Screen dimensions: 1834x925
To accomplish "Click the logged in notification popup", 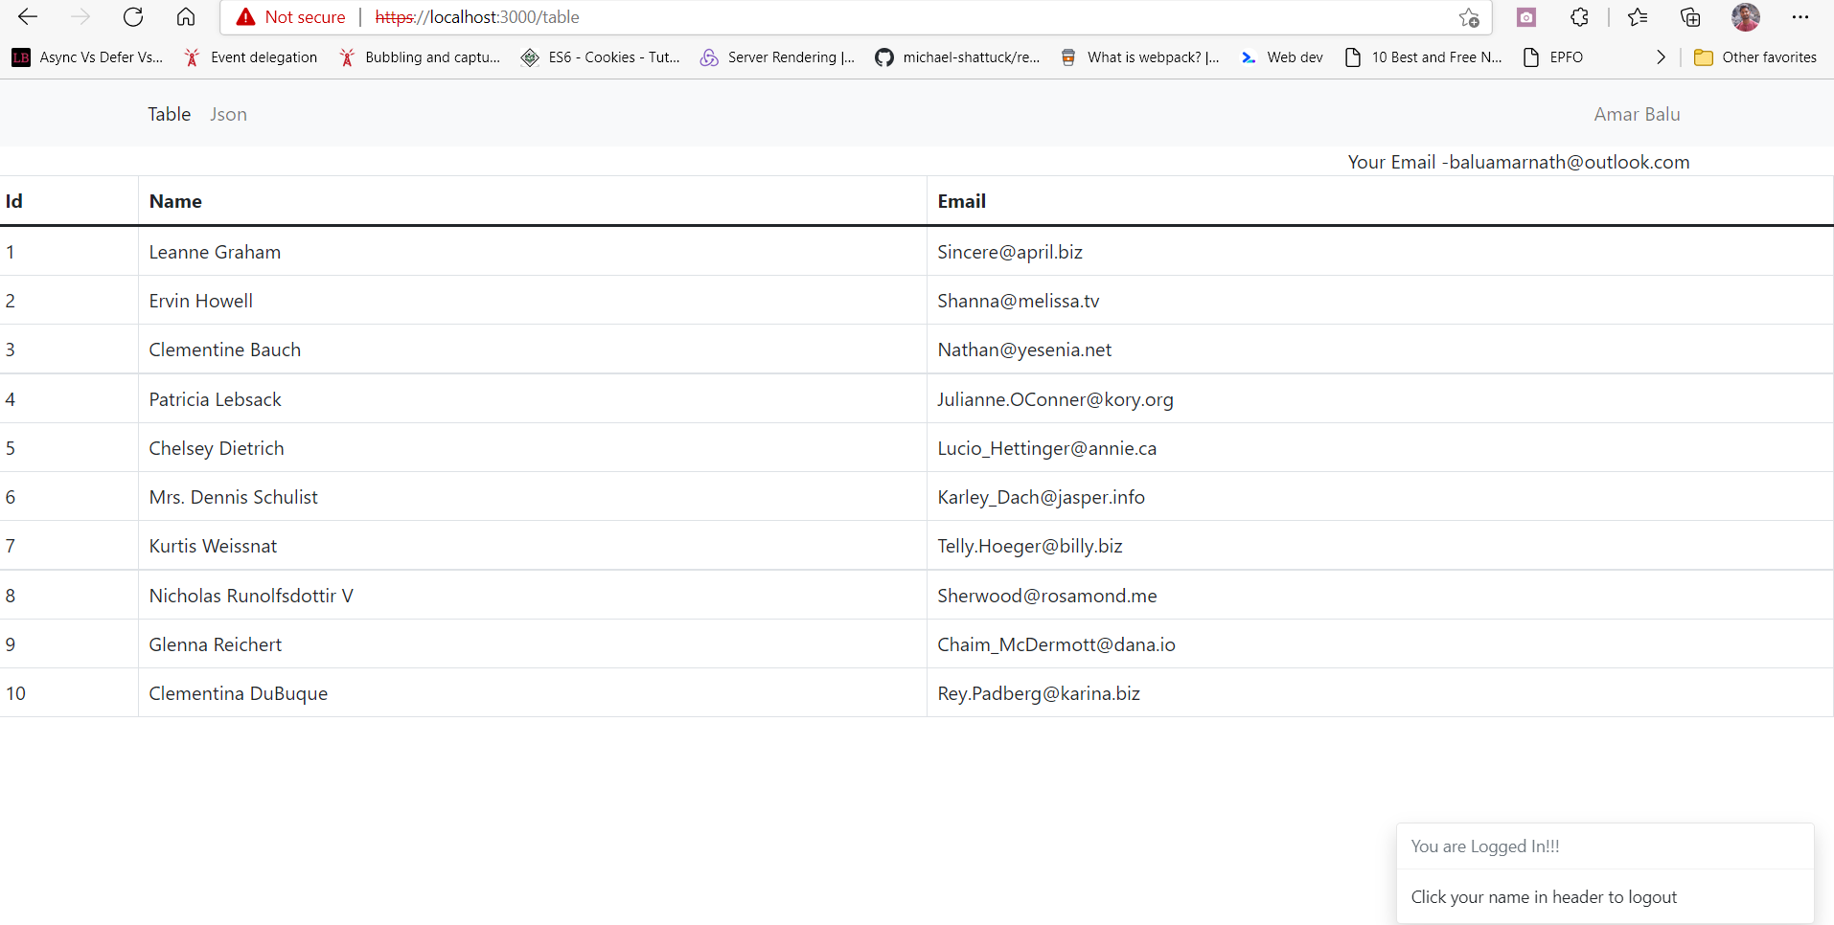I will 1604,869.
